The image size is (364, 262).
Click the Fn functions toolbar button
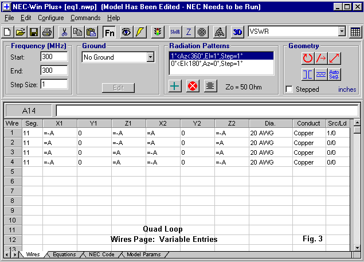(x=109, y=32)
